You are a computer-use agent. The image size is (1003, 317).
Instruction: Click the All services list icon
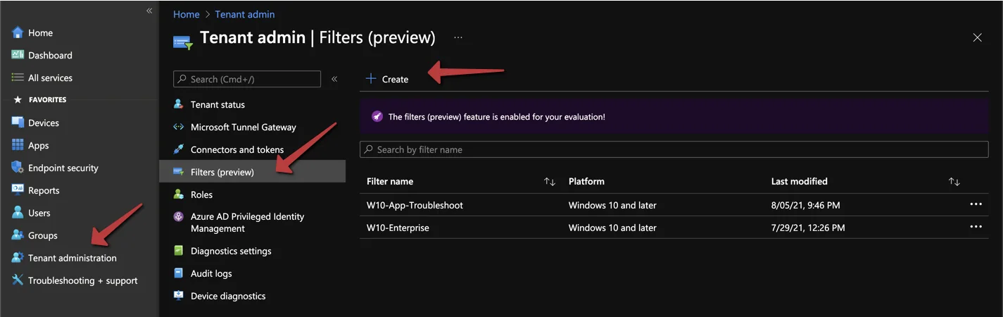(x=18, y=77)
